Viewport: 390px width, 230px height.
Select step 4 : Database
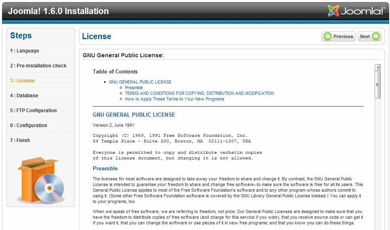point(24,96)
